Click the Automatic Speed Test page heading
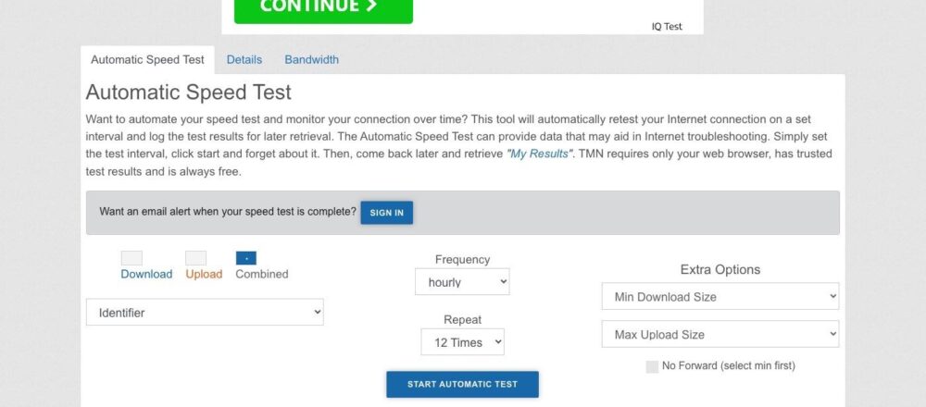 point(189,92)
